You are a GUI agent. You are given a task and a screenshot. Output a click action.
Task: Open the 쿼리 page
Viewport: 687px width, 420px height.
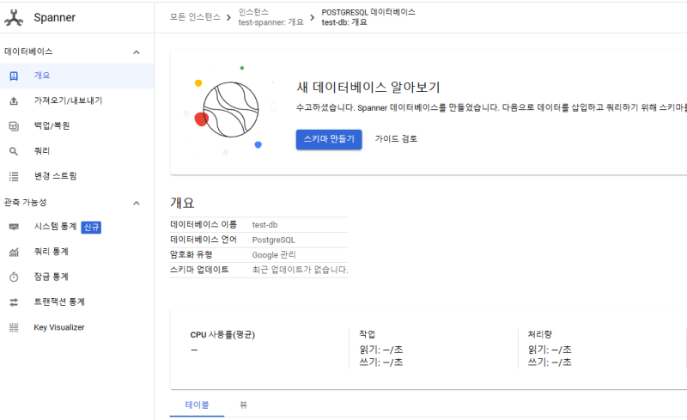click(x=76, y=151)
